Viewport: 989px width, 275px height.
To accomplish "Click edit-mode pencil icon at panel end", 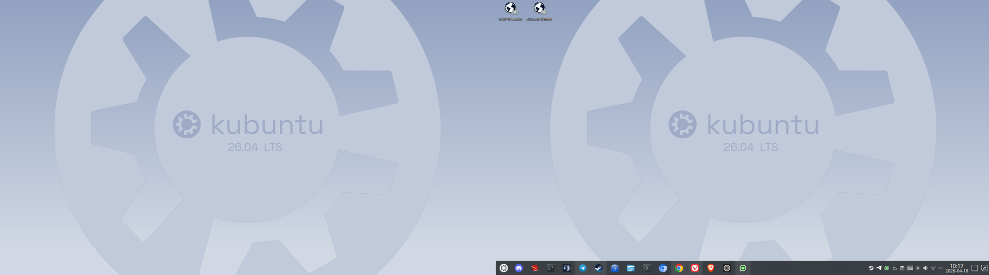I will 984,268.
